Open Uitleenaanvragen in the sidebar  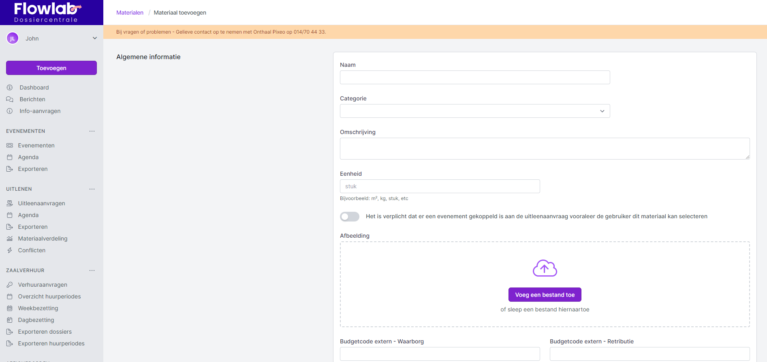41,203
